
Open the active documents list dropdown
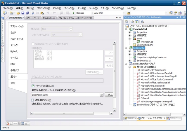click(x=117, y=18)
